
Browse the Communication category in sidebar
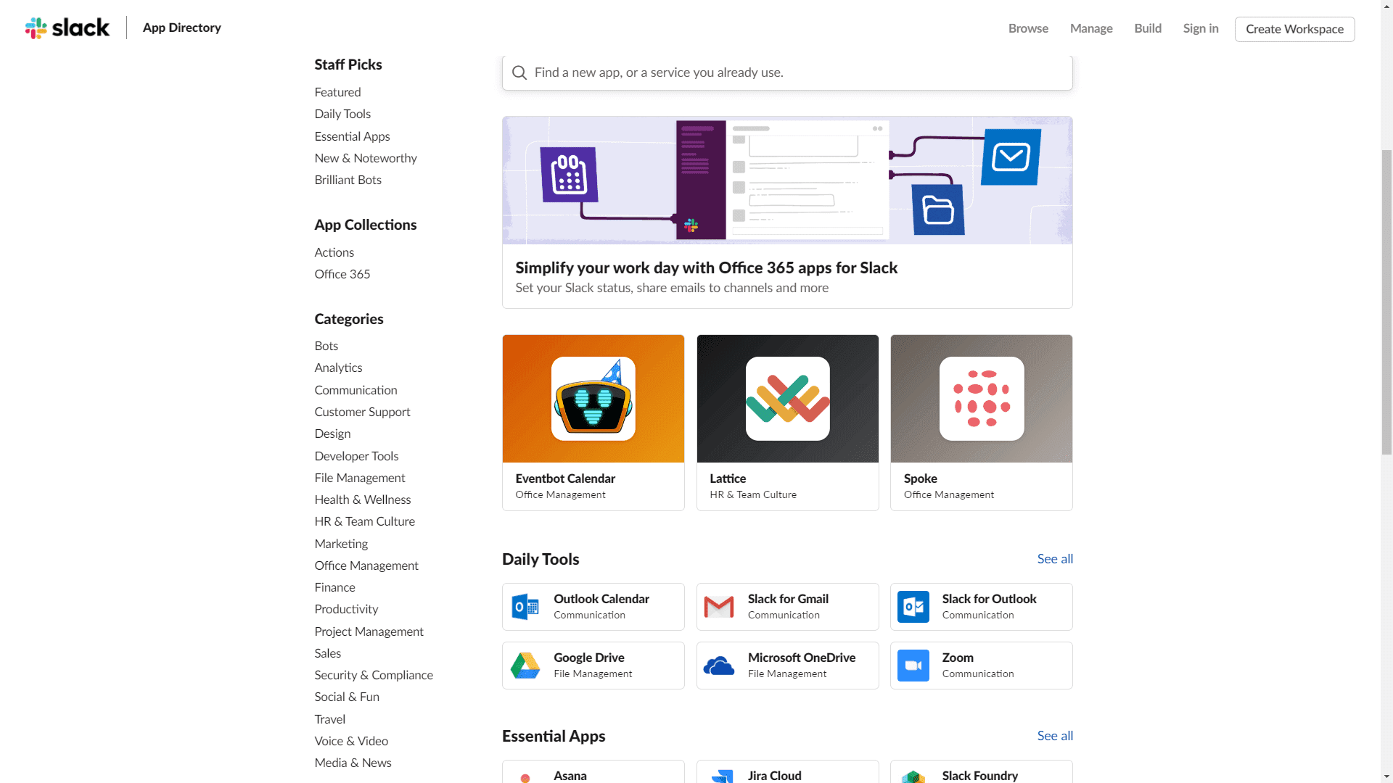(x=356, y=390)
